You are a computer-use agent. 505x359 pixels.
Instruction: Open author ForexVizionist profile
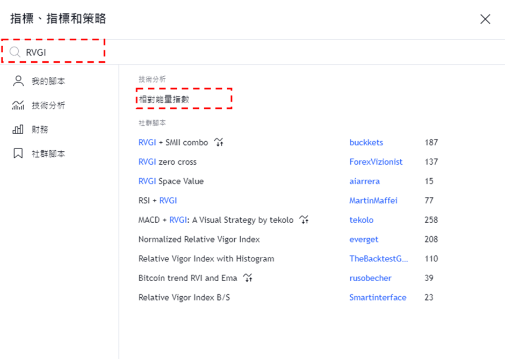tap(376, 162)
